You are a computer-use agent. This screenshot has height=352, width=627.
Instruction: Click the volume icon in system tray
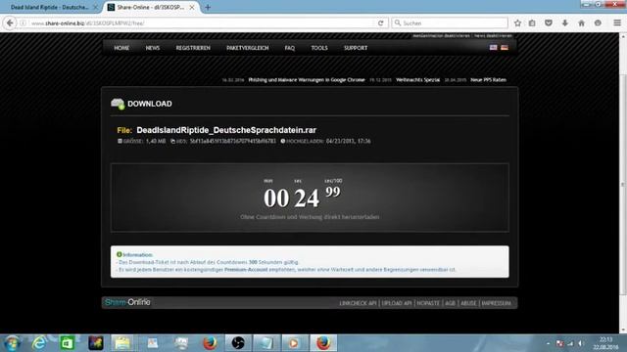[x=581, y=343]
